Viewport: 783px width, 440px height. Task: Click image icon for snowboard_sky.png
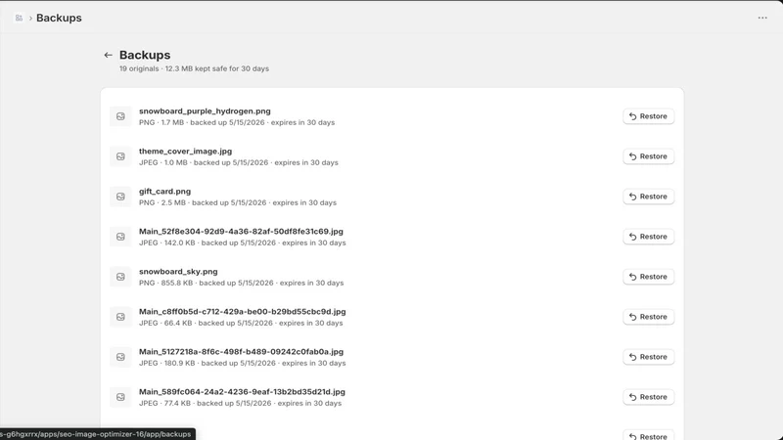[x=120, y=277]
